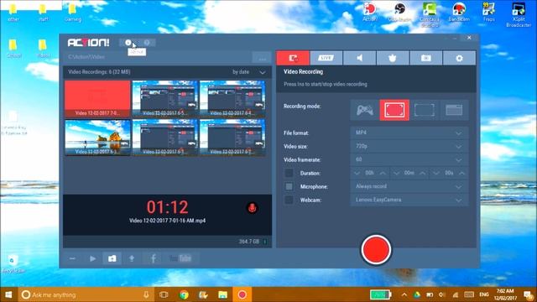Decrease duration hours with down arrow

point(357,174)
